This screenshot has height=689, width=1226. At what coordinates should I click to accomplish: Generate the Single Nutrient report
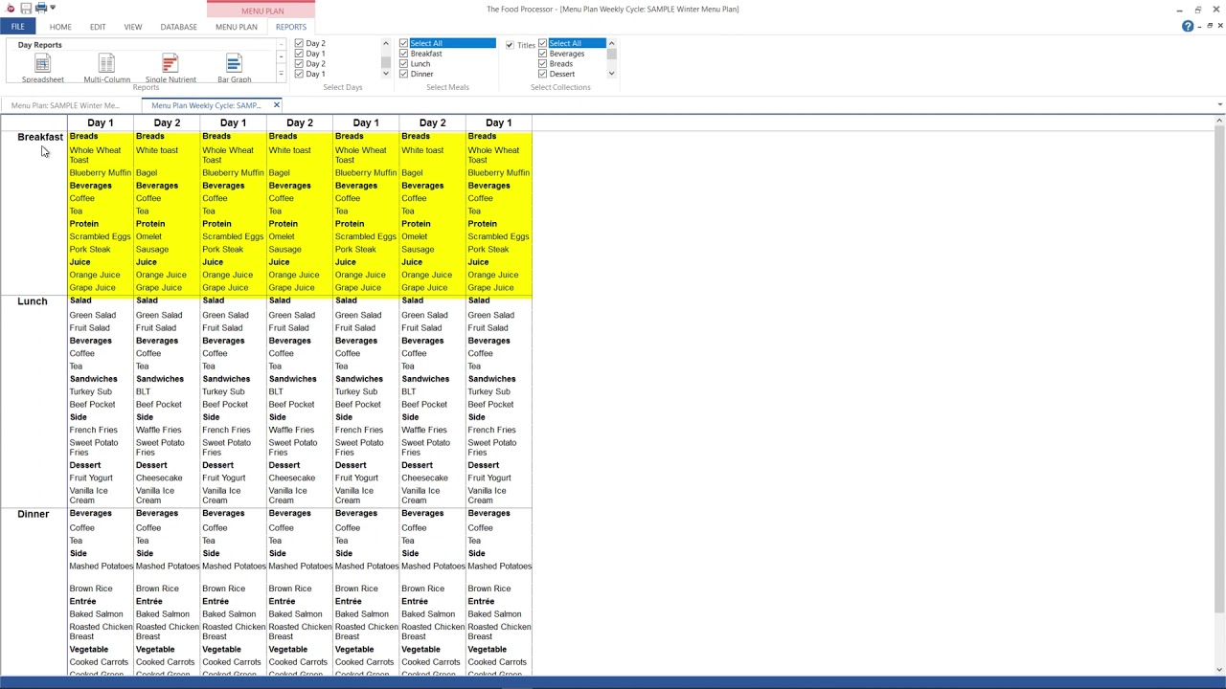point(170,68)
